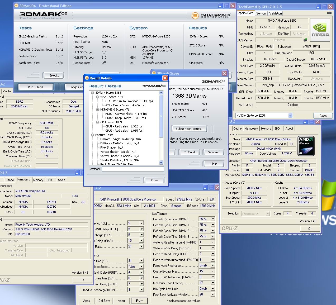336x305 pixels.
Task: Collapse the SM2.0 Score: 474 node
Action: coord(97,97)
